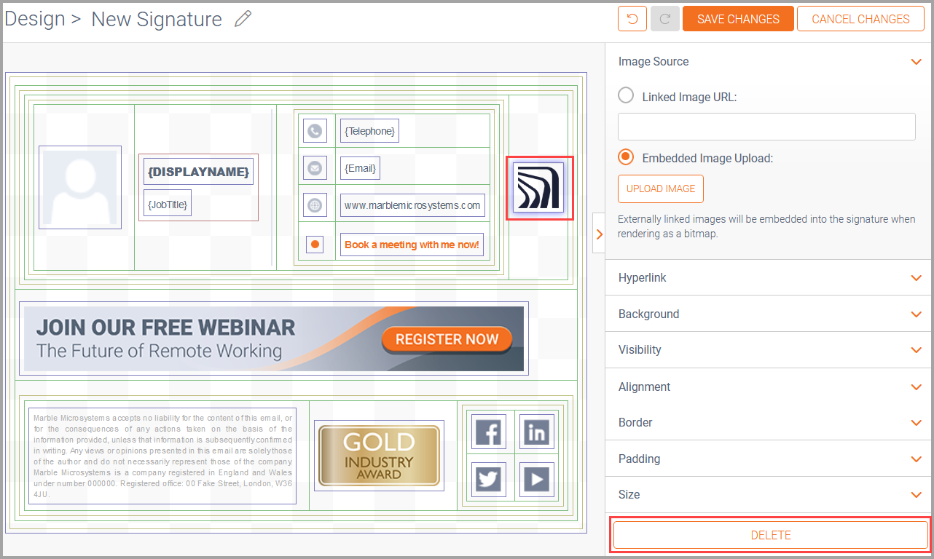Expand the Background section
This screenshot has height=559, width=934.
pyautogui.click(x=767, y=314)
